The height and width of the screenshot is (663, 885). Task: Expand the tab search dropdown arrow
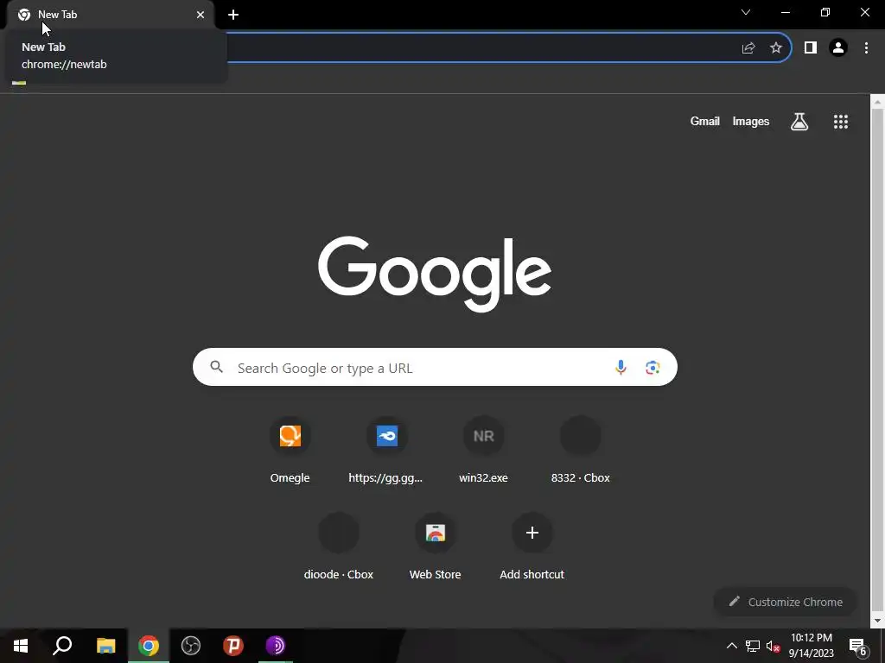[x=746, y=12]
